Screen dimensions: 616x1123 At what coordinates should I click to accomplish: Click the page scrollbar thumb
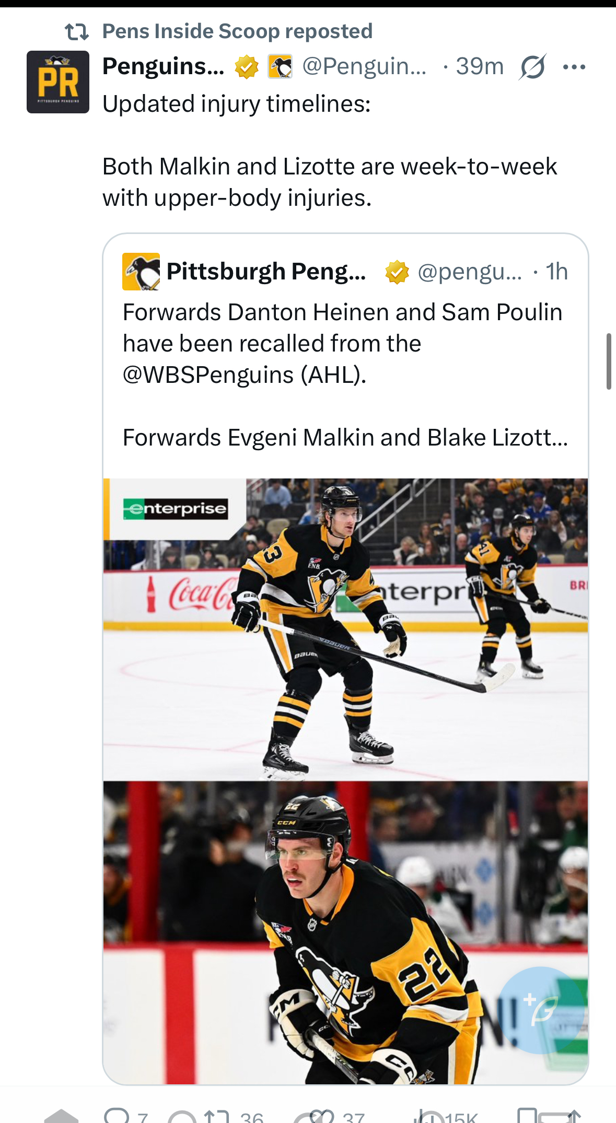(608, 361)
